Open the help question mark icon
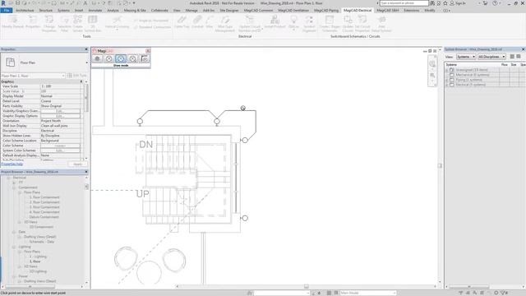This screenshot has width=526, height=296. (x=495, y=3)
